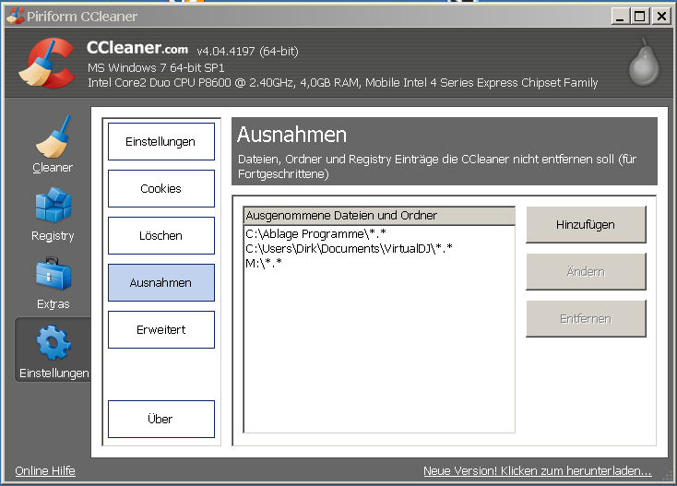The image size is (677, 486).
Task: Click the Hinzufügen button
Action: click(x=586, y=224)
